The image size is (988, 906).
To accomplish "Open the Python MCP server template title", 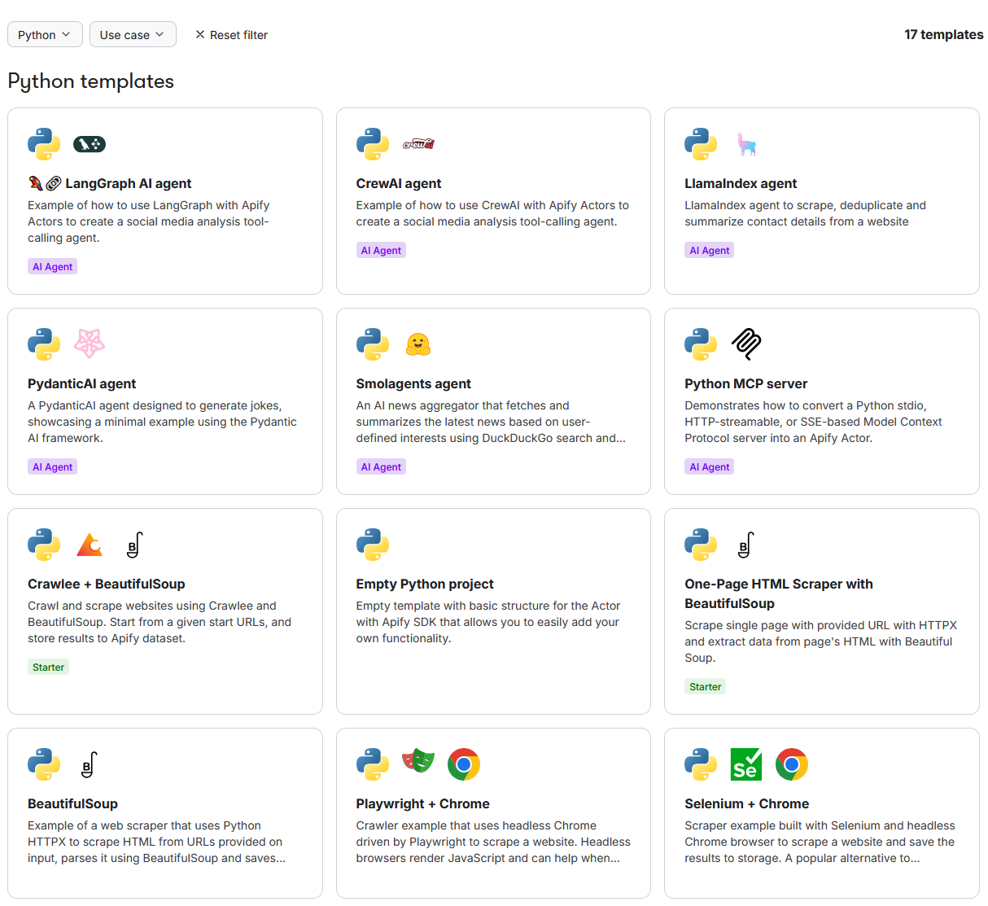I will 745,383.
